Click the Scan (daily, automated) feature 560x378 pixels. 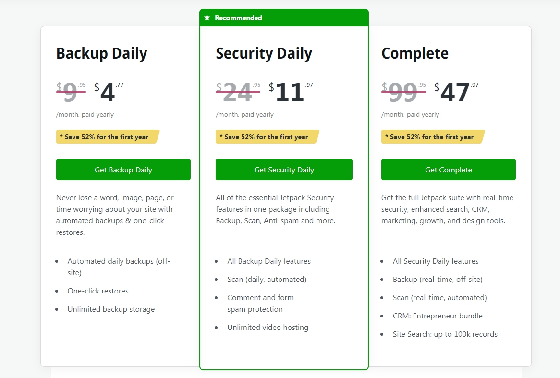[x=267, y=280]
